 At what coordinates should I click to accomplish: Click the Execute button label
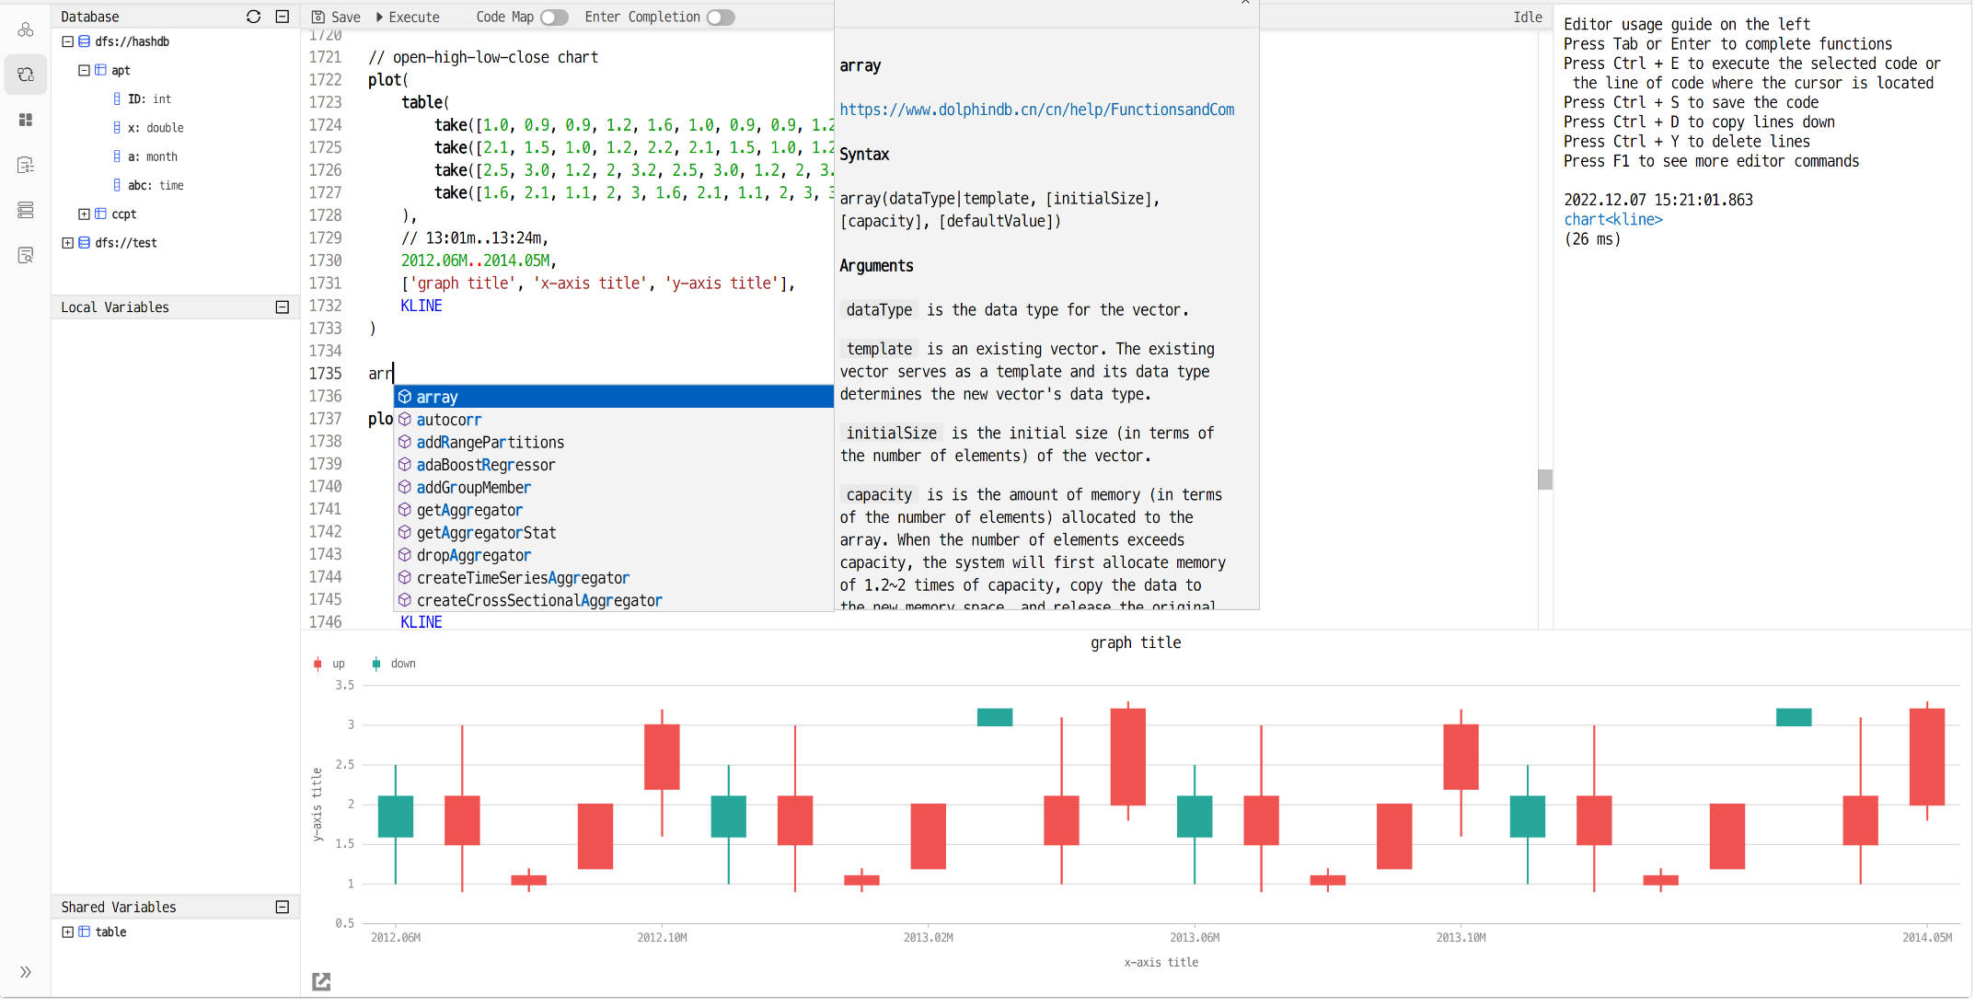click(x=414, y=17)
